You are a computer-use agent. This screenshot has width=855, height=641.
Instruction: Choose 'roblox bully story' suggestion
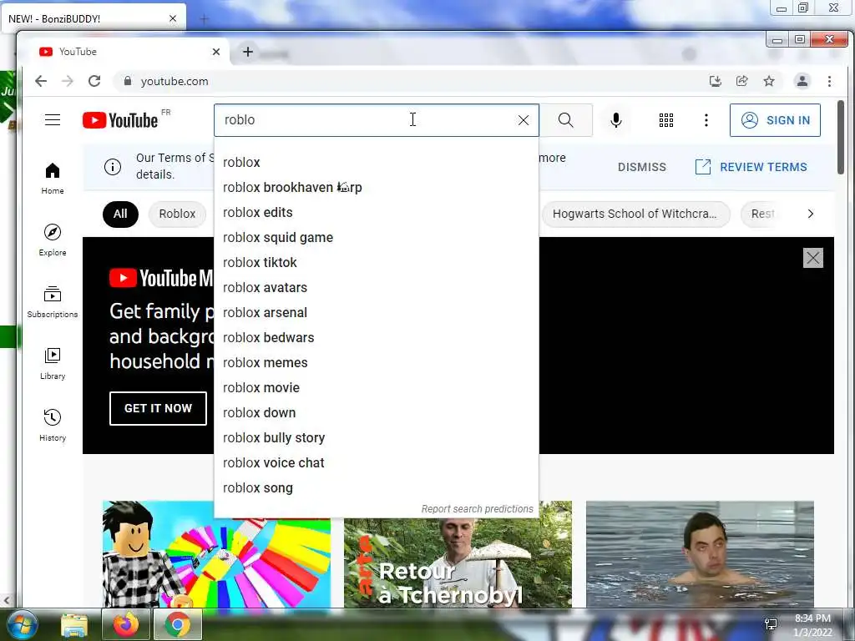click(x=377, y=438)
